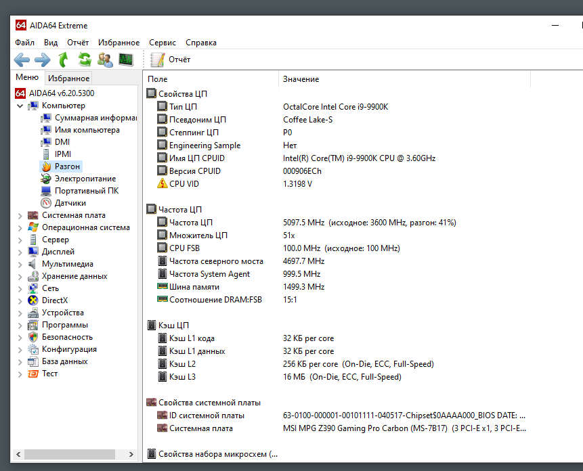Expand the DirectX tree node
Screen dimensions: 583x471
pyautogui.click(x=20, y=301)
